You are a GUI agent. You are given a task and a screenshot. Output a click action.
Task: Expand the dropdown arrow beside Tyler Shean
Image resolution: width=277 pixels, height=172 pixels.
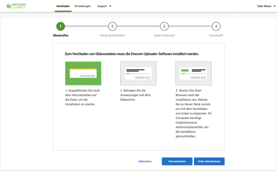pos(275,6)
